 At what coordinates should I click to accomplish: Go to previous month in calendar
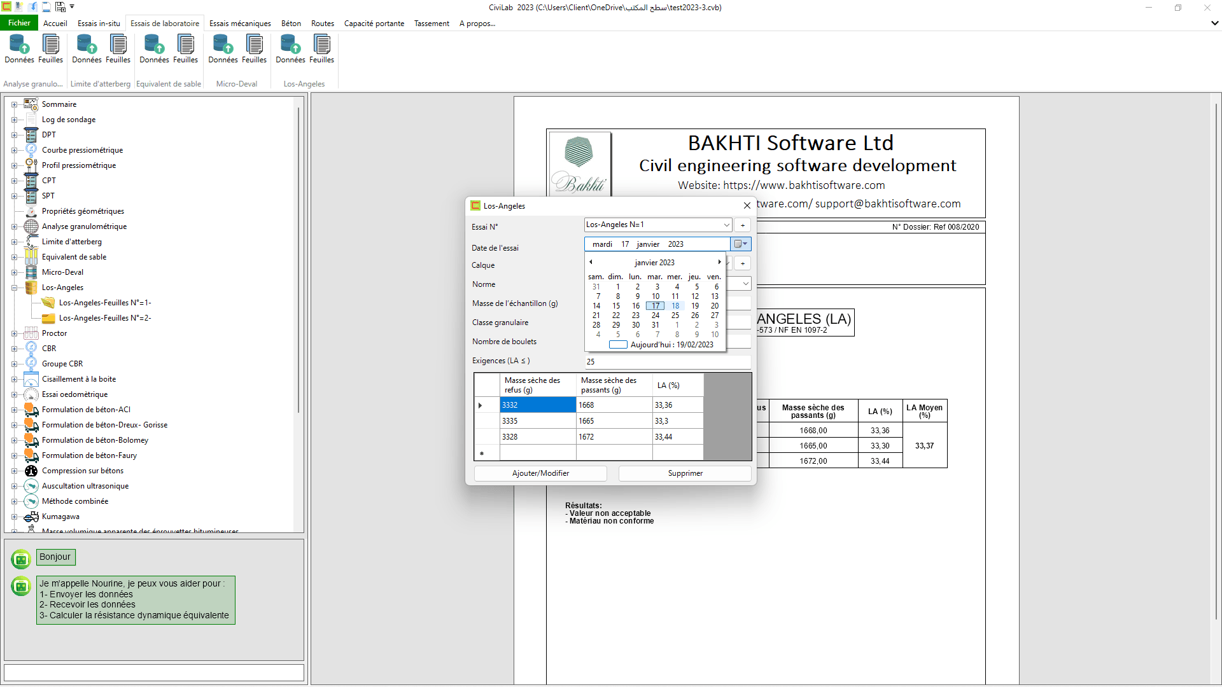click(591, 262)
